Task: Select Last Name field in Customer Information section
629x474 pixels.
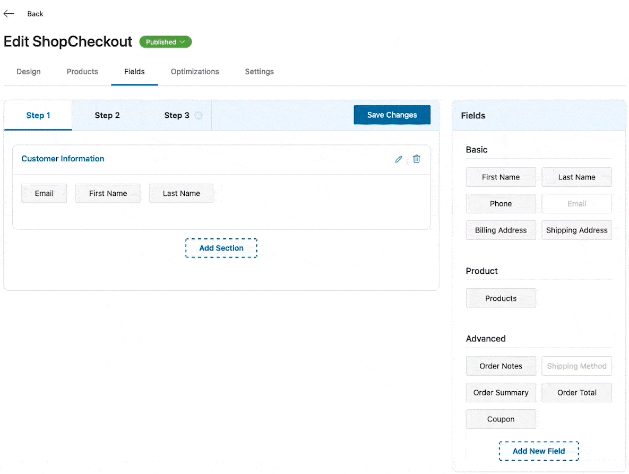Action: [182, 193]
